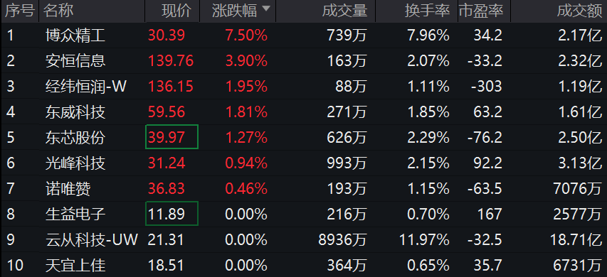607x277 pixels.
Task: Select the 经纬恒润-W row
Action: 303,87
